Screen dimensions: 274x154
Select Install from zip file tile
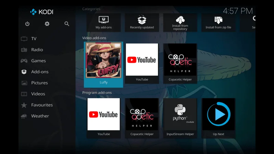(x=218, y=22)
